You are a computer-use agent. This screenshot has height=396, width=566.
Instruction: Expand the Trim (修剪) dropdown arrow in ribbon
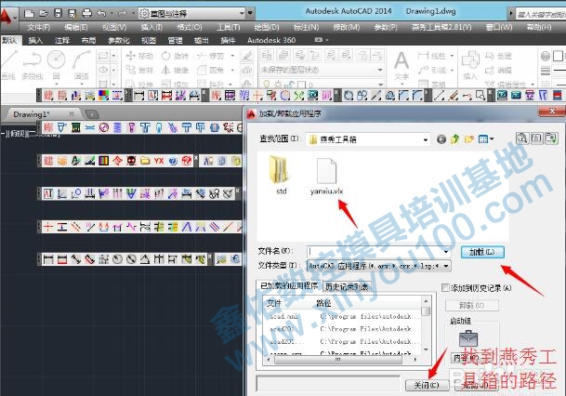coord(232,56)
